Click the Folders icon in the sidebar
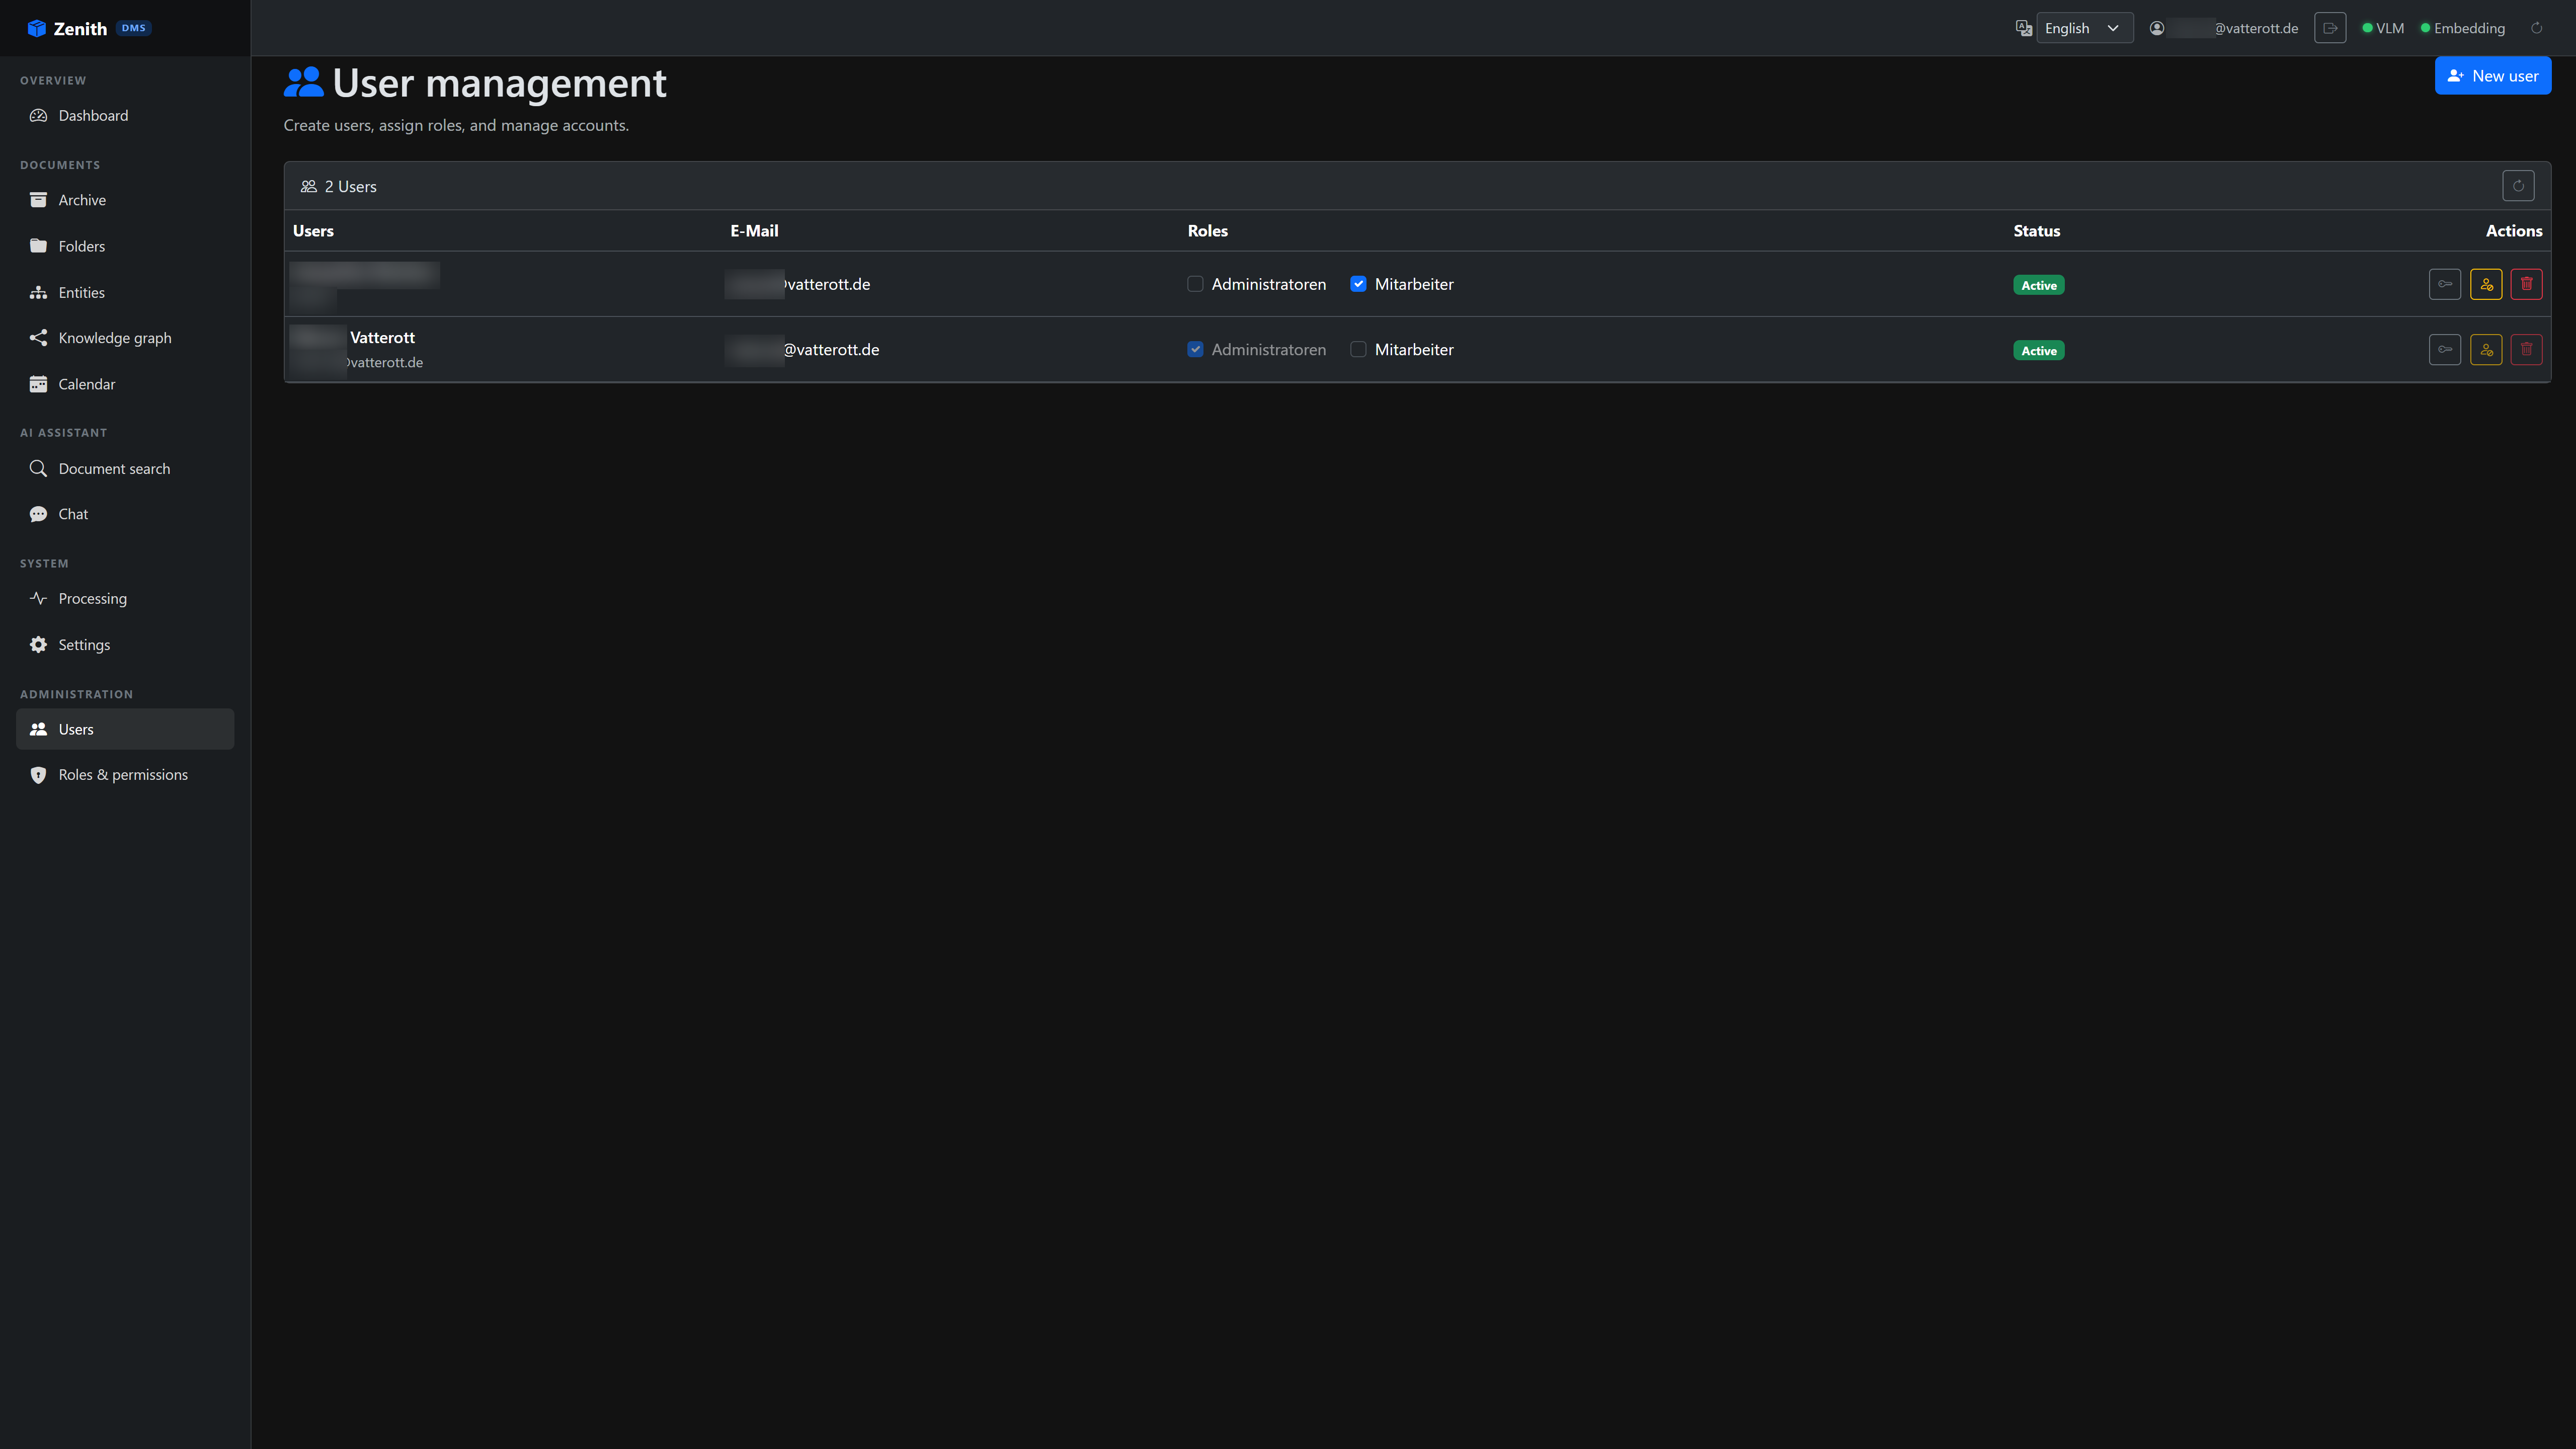Viewport: 2576px width, 1449px height. click(x=38, y=246)
